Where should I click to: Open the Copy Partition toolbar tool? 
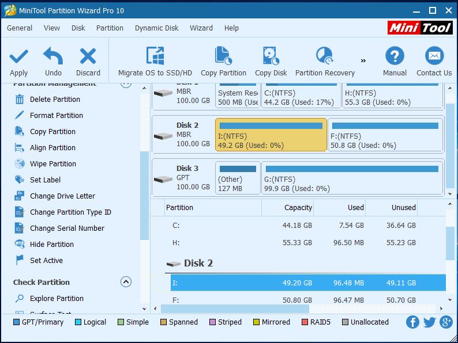tap(223, 61)
